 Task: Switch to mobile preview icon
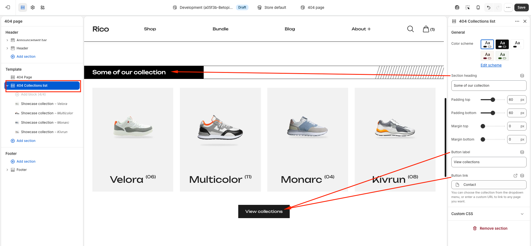pyautogui.click(x=478, y=7)
